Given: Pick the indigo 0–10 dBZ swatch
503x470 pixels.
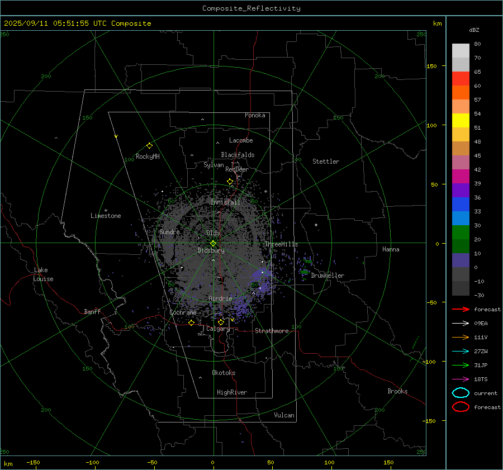Looking at the screenshot, I should (x=461, y=260).
